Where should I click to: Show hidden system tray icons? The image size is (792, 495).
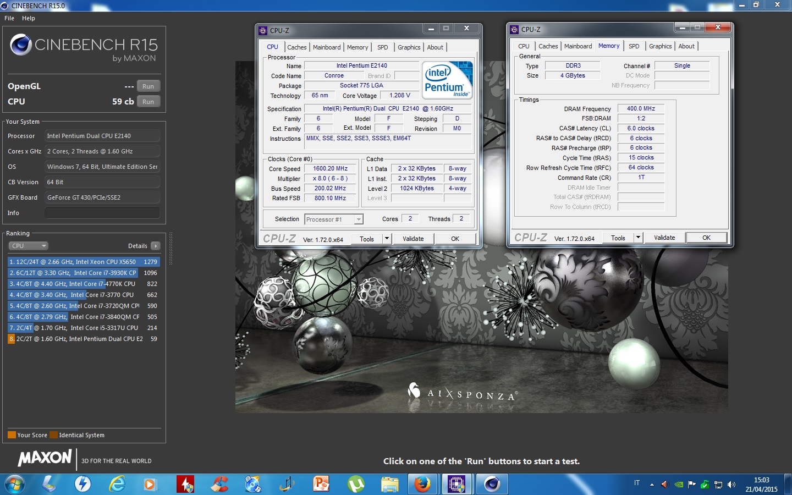[652, 485]
